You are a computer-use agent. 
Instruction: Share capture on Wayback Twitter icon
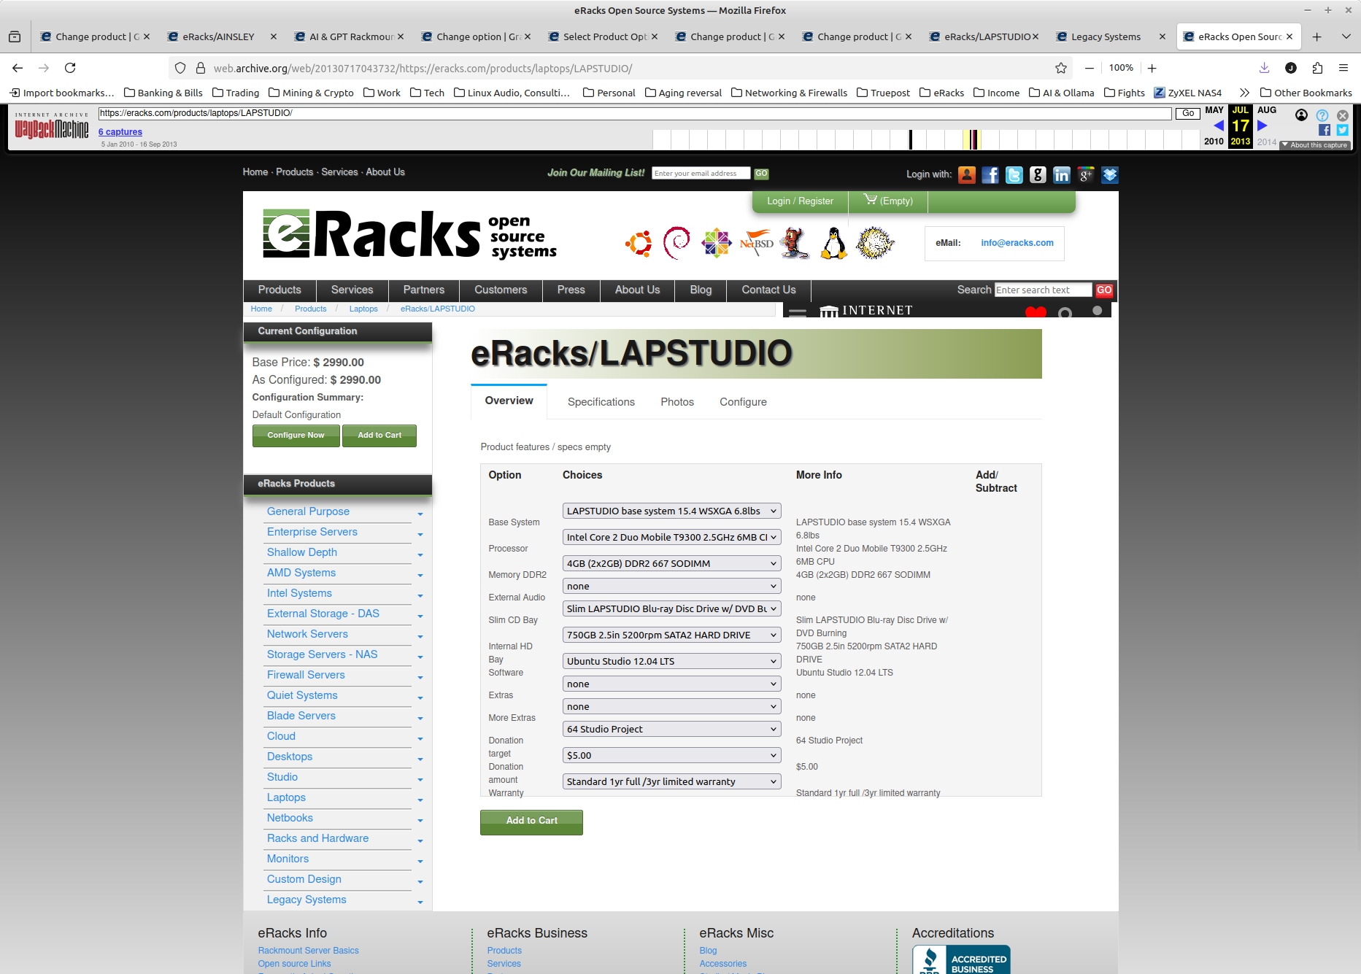click(x=1343, y=130)
